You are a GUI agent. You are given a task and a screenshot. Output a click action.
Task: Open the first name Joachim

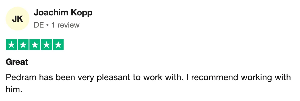51,13
